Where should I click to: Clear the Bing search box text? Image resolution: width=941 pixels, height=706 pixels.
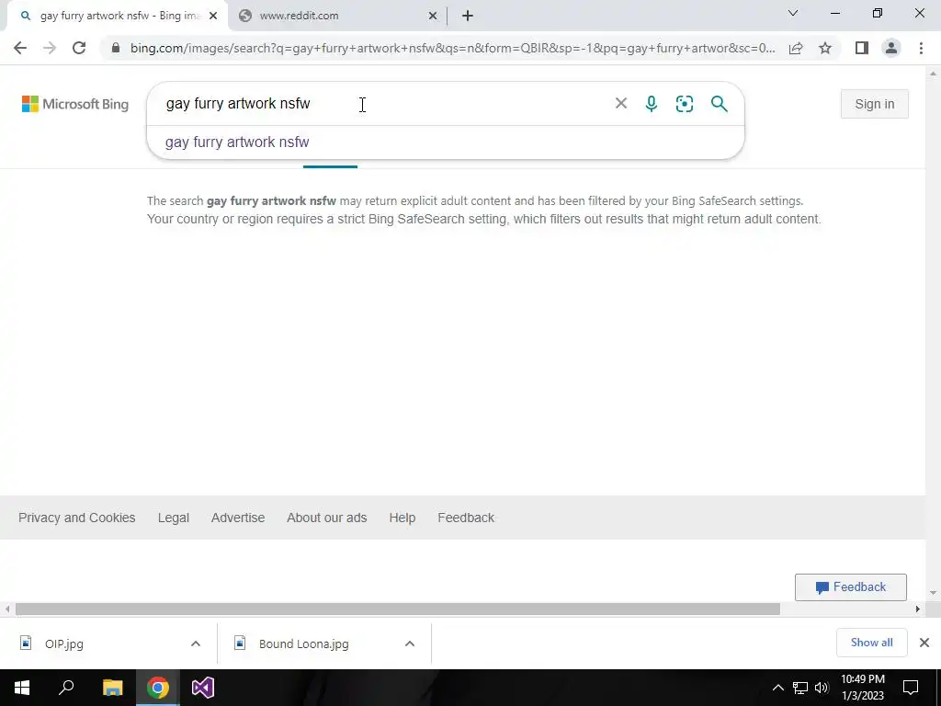[621, 103]
